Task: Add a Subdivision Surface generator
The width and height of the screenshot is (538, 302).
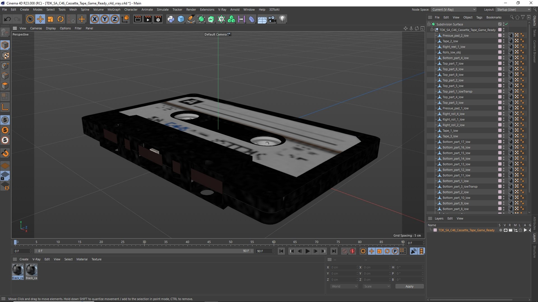Action: click(201, 19)
